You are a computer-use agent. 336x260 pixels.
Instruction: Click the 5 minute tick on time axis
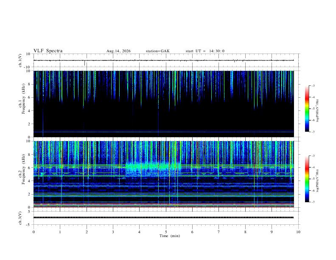pos(166,232)
